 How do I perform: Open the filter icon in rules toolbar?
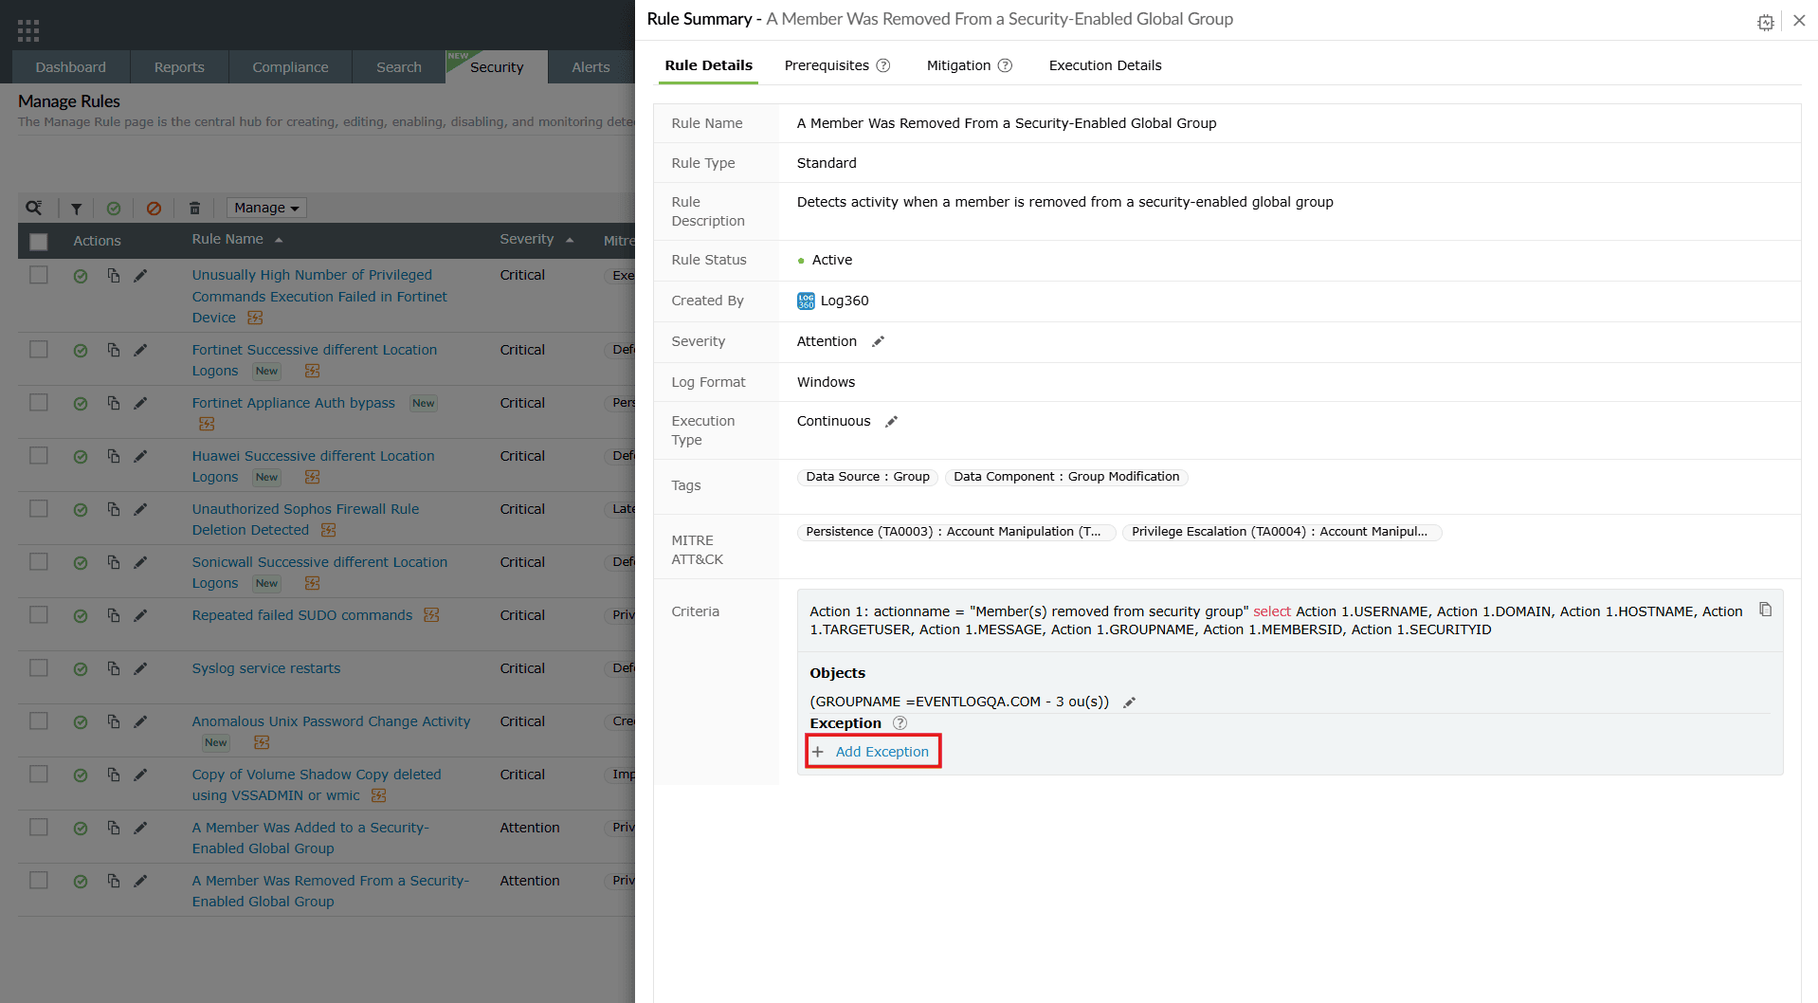point(77,209)
